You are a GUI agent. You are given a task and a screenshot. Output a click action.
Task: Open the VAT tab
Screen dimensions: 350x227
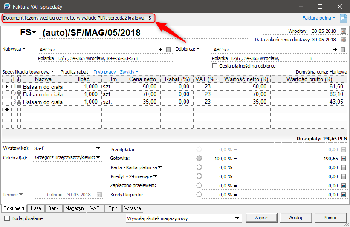pyautogui.click(x=95, y=208)
